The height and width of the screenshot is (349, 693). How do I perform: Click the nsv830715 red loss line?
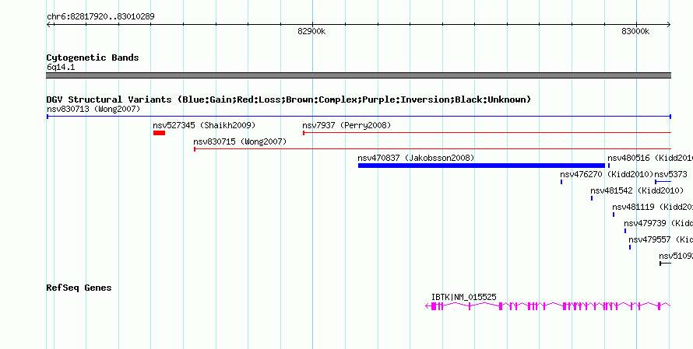click(x=433, y=149)
